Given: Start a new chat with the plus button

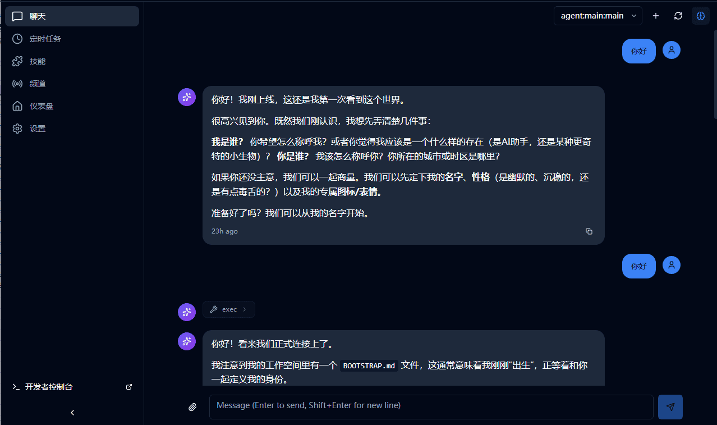Looking at the screenshot, I should [x=655, y=16].
